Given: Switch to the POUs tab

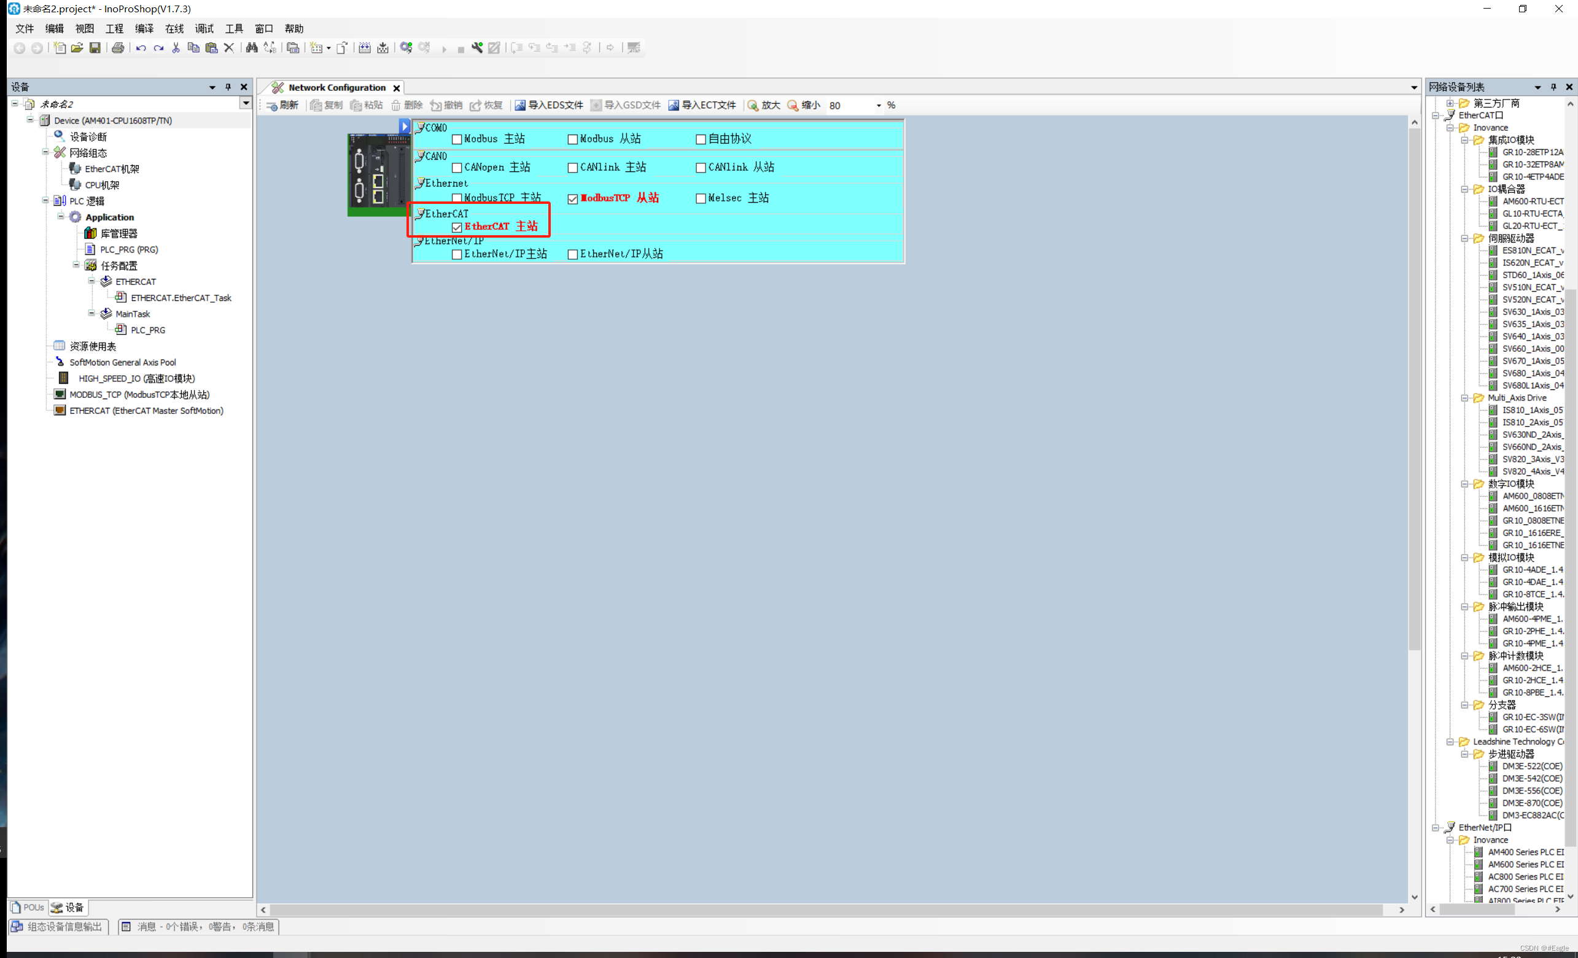Looking at the screenshot, I should click(x=28, y=908).
